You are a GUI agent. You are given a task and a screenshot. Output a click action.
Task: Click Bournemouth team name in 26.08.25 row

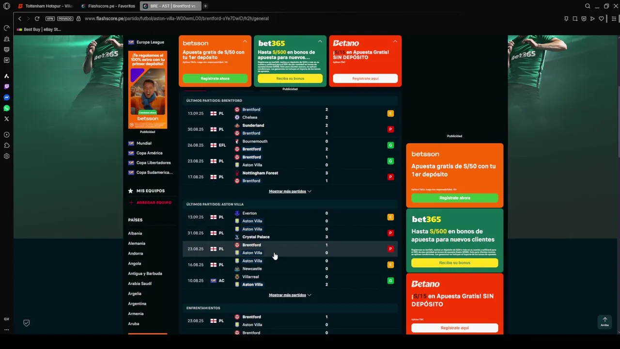click(255, 142)
